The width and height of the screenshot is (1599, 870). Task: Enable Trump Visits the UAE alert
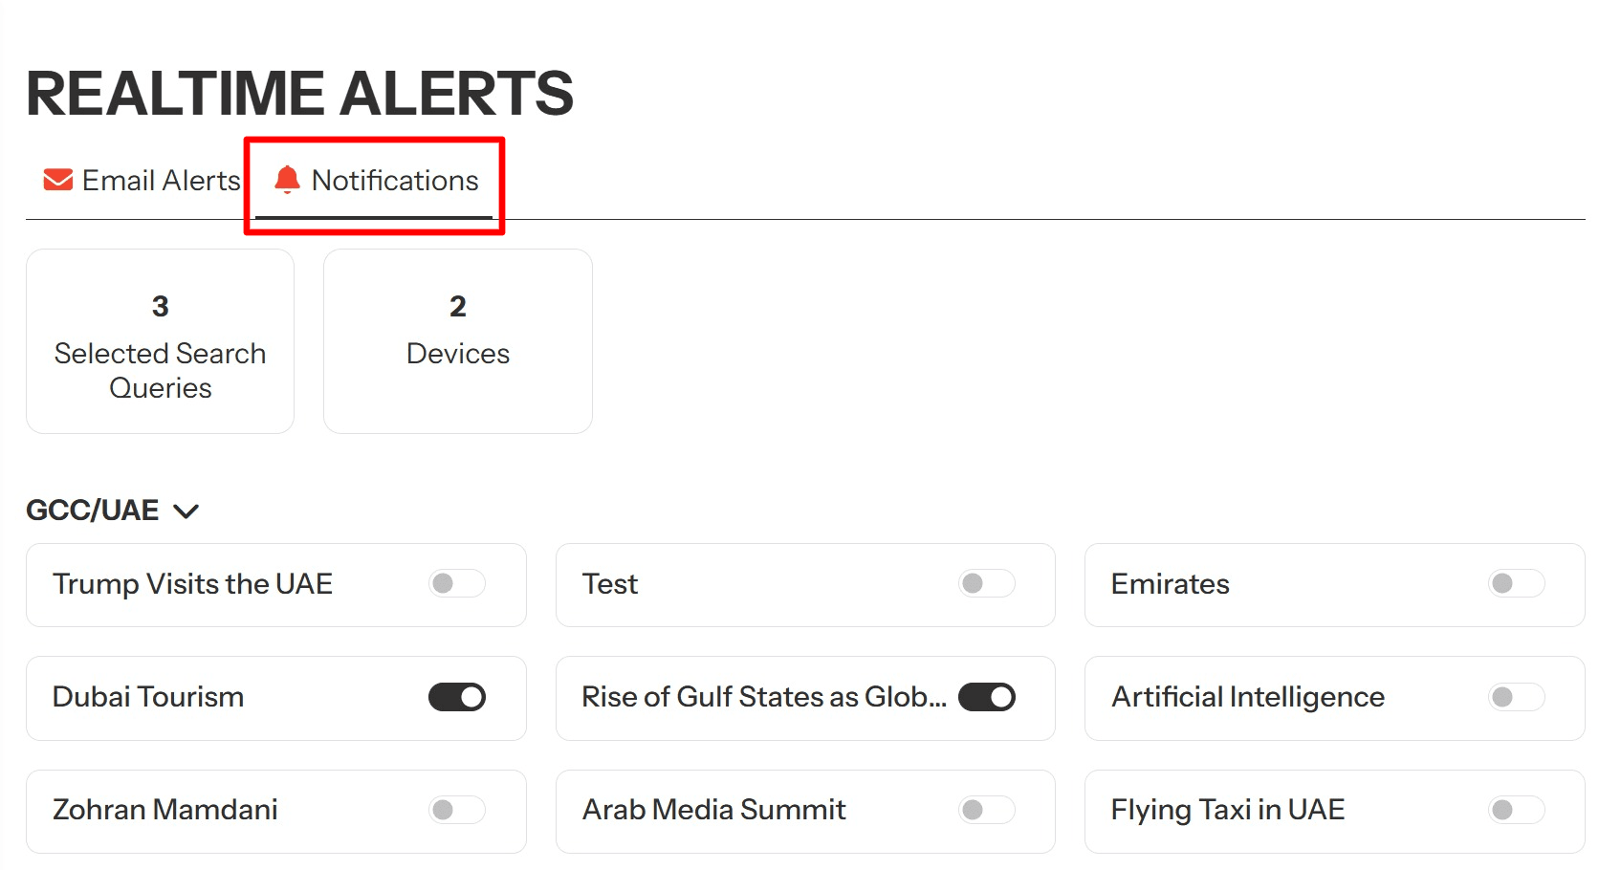coord(457,583)
